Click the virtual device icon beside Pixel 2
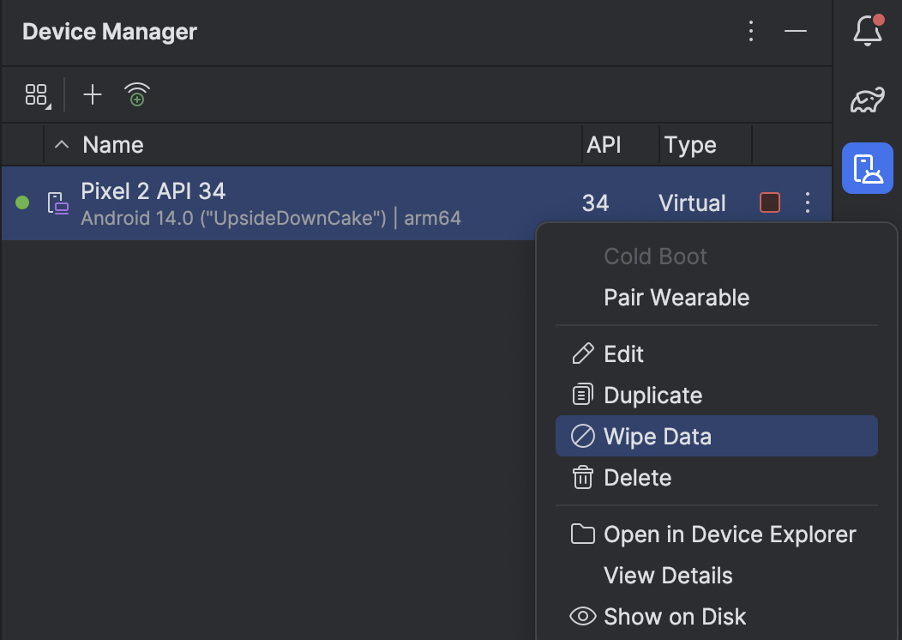Image resolution: width=902 pixels, height=640 pixels. [x=57, y=203]
